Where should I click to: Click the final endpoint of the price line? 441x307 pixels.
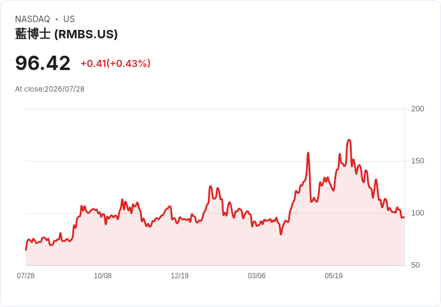[x=404, y=217]
